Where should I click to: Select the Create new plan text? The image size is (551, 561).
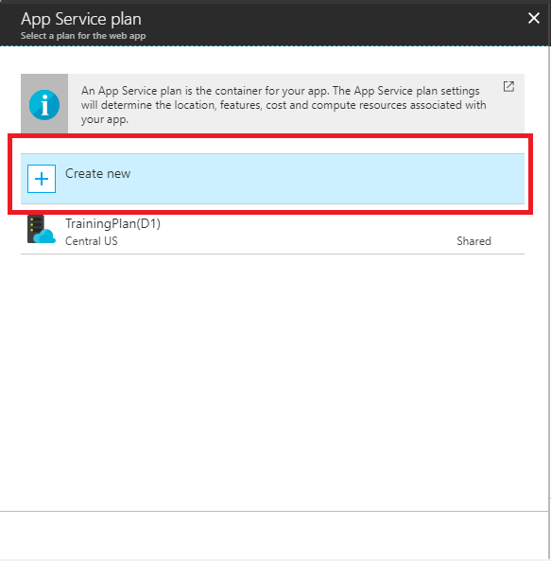[x=97, y=173]
